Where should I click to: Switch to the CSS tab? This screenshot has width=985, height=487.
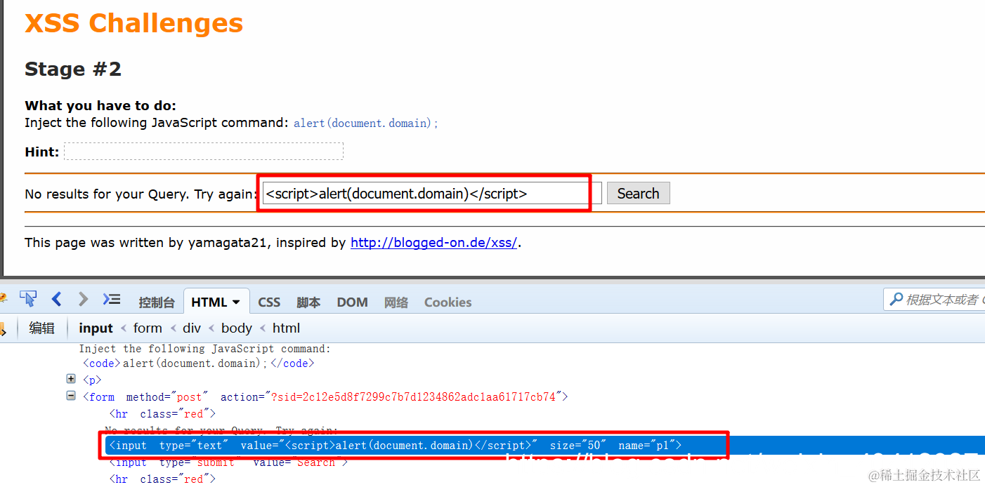coord(269,302)
